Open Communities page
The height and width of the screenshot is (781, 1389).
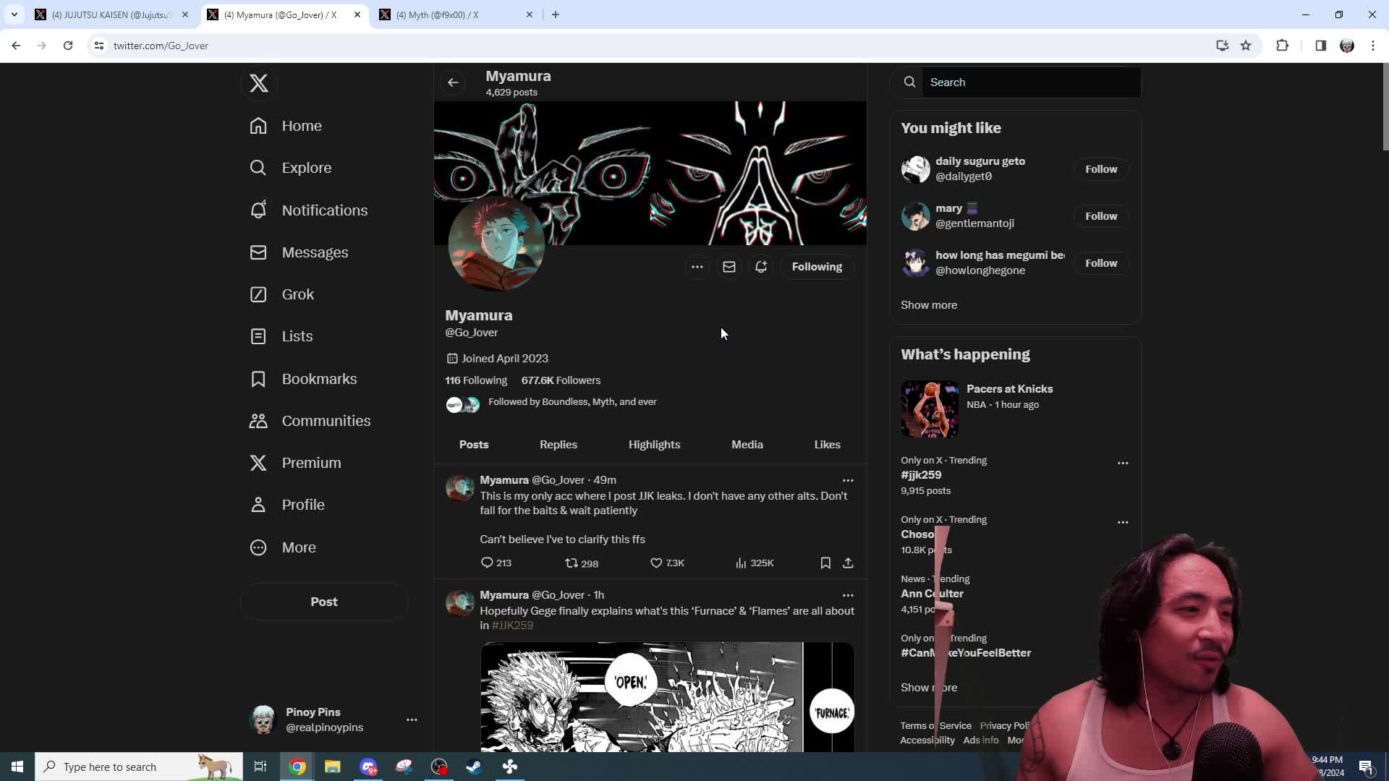(310, 421)
